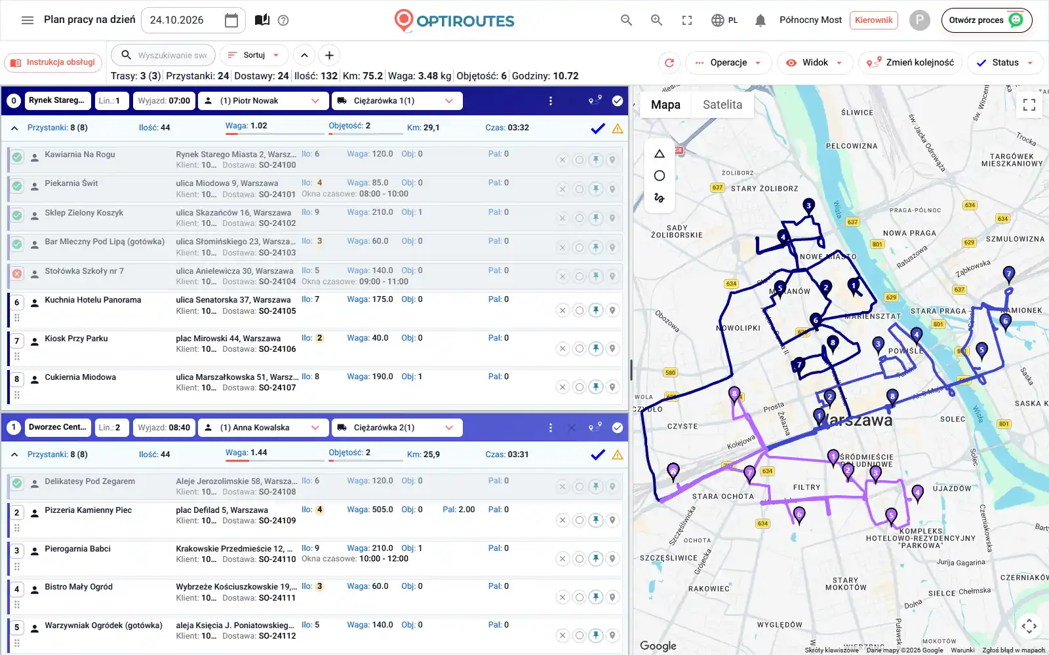Select the freehand drawing tool on map
The image size is (1049, 655).
click(660, 197)
